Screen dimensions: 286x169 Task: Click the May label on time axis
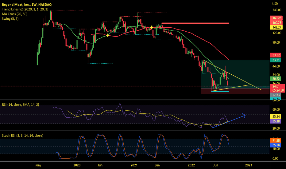point(38,165)
